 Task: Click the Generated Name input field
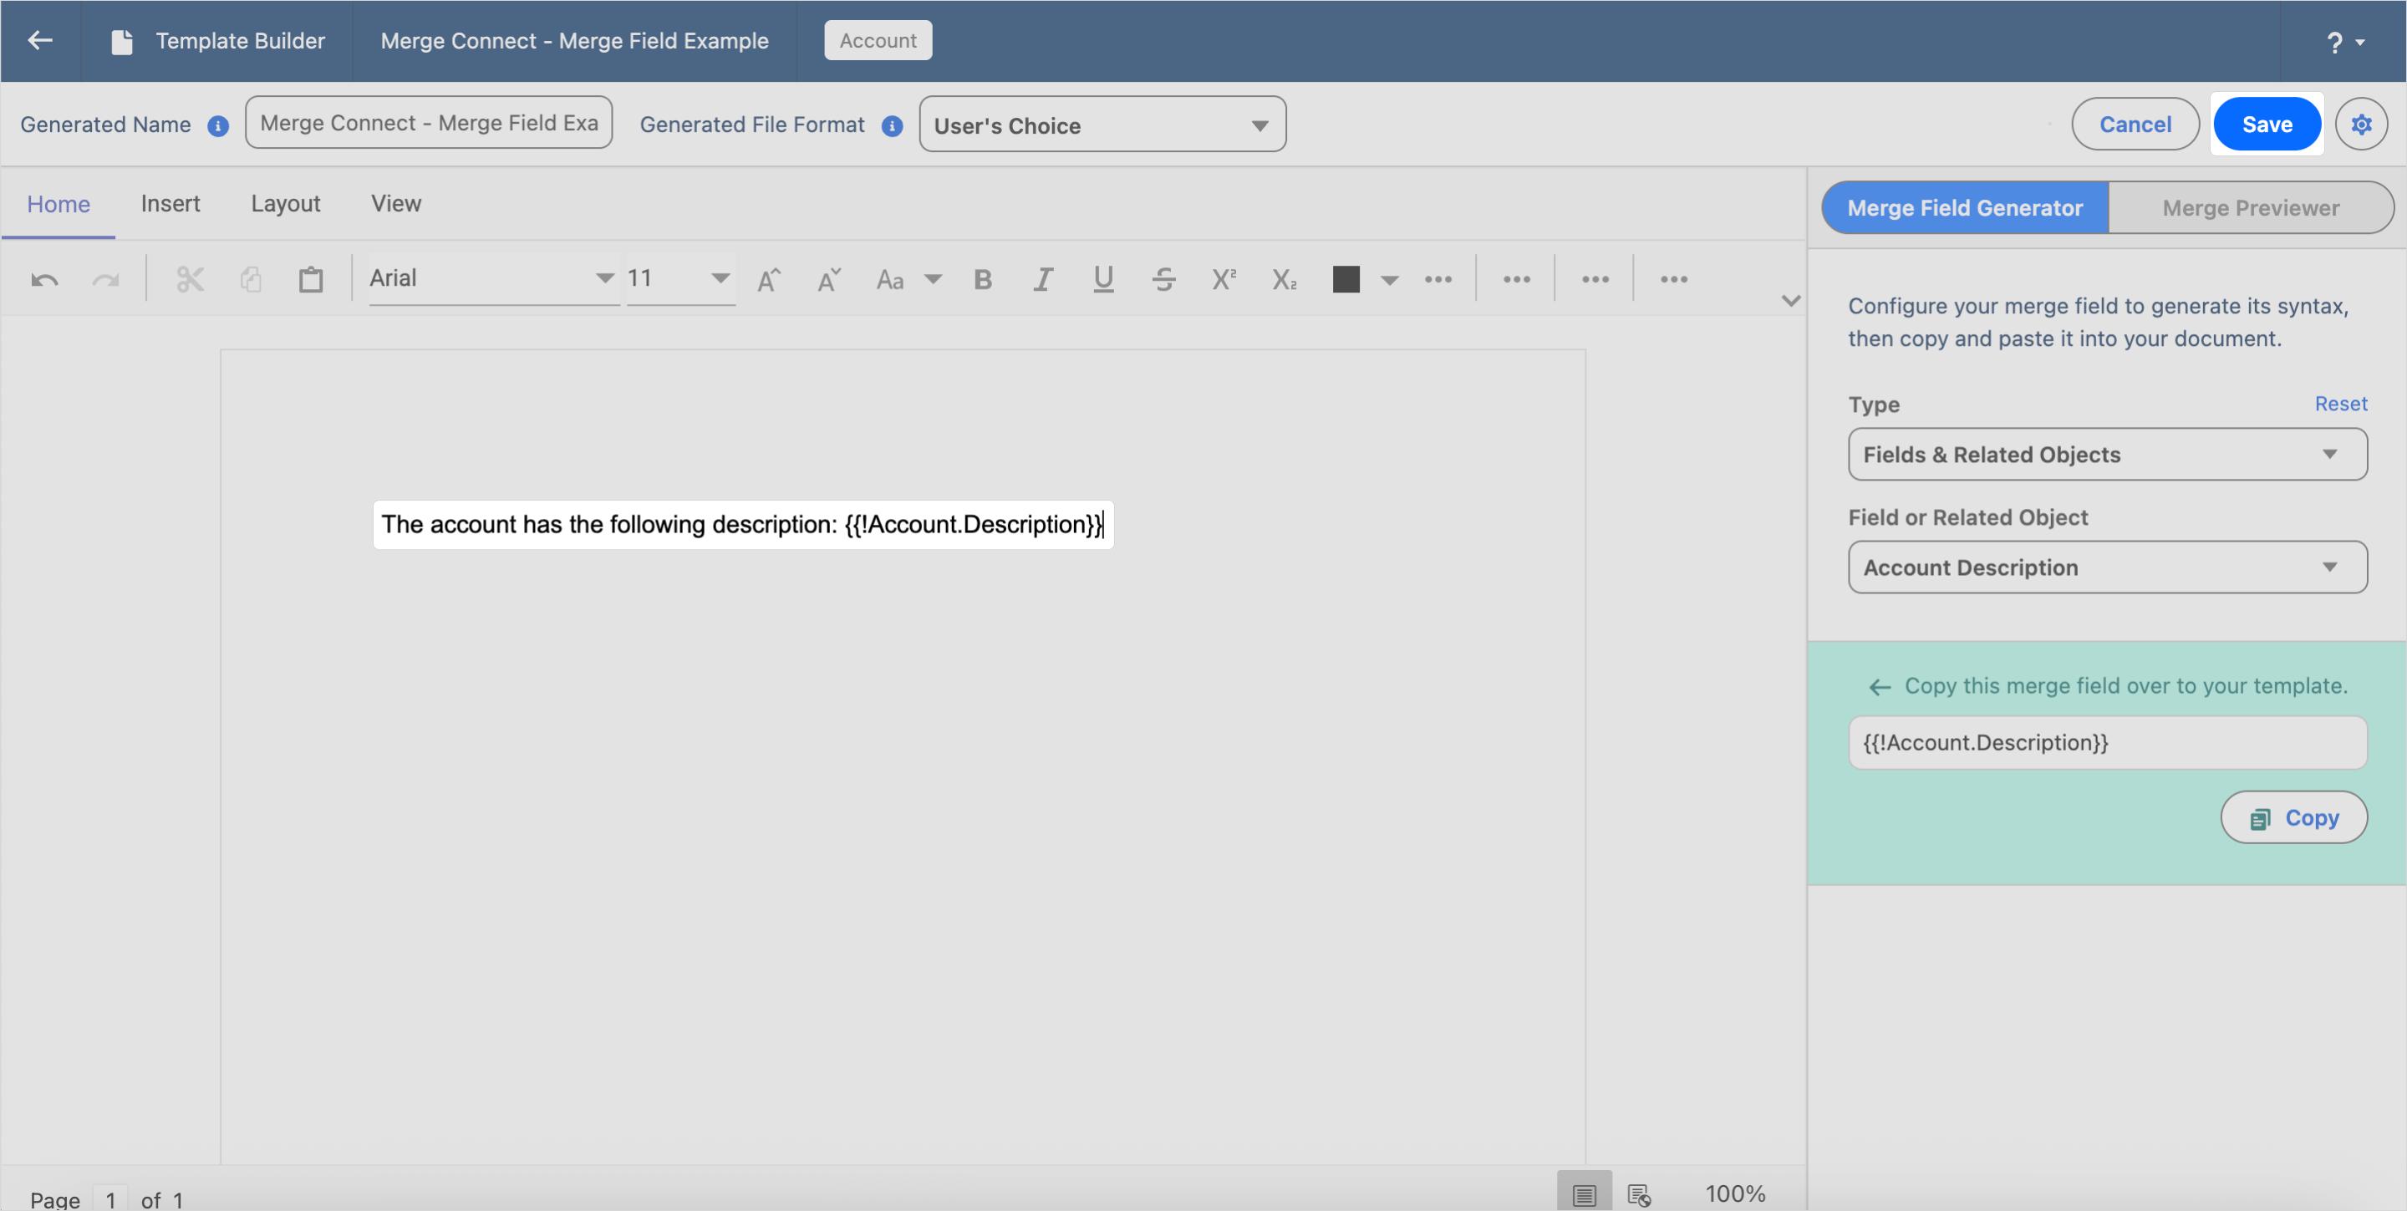429,122
